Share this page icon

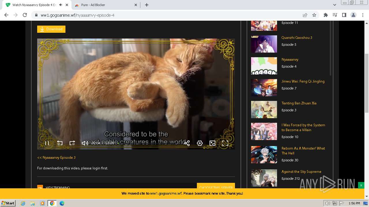pos(305,15)
